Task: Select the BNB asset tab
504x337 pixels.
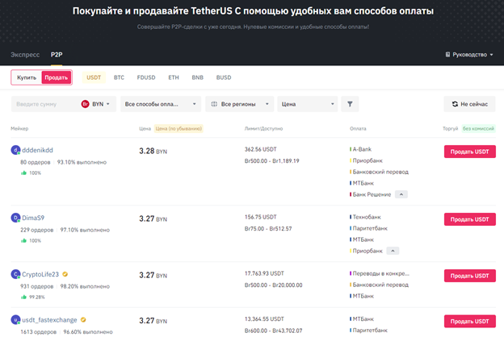Action: point(198,77)
